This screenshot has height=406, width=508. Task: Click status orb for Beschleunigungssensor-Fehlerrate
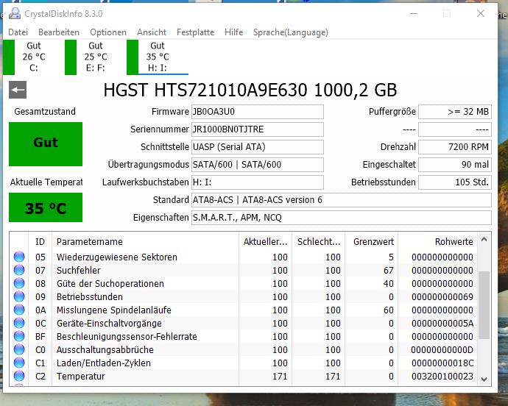coord(19,336)
